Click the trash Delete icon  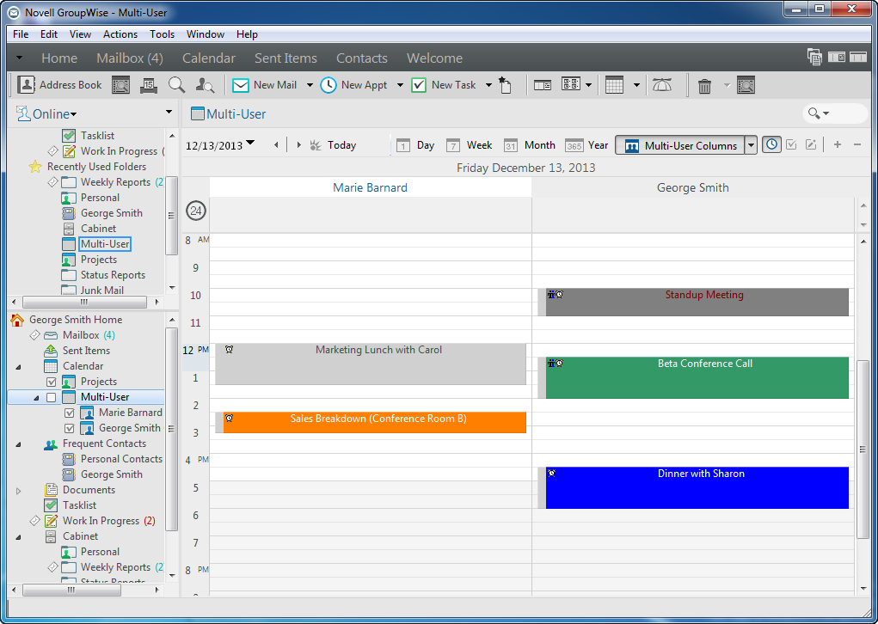[x=704, y=86]
